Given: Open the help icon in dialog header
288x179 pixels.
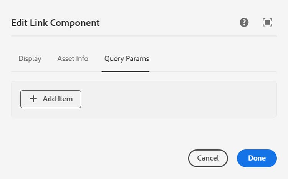Looking at the screenshot, I should pos(244,22).
